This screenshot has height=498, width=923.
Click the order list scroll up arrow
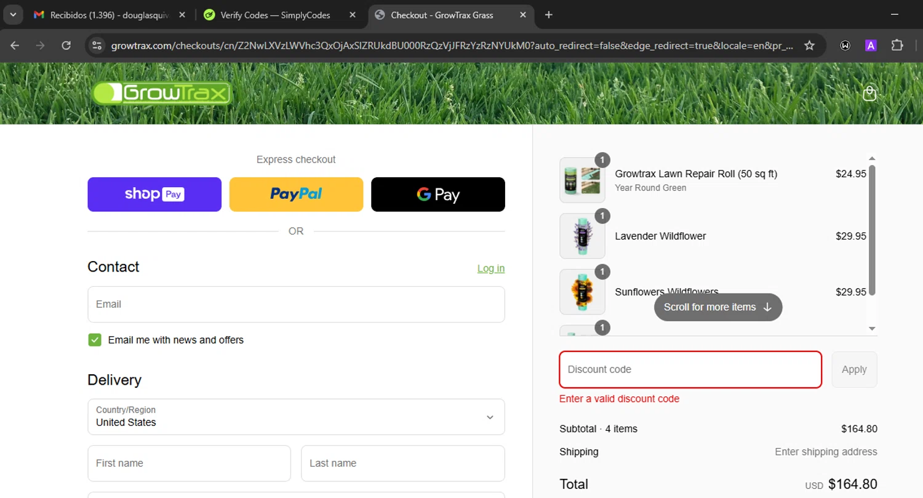[872, 159]
